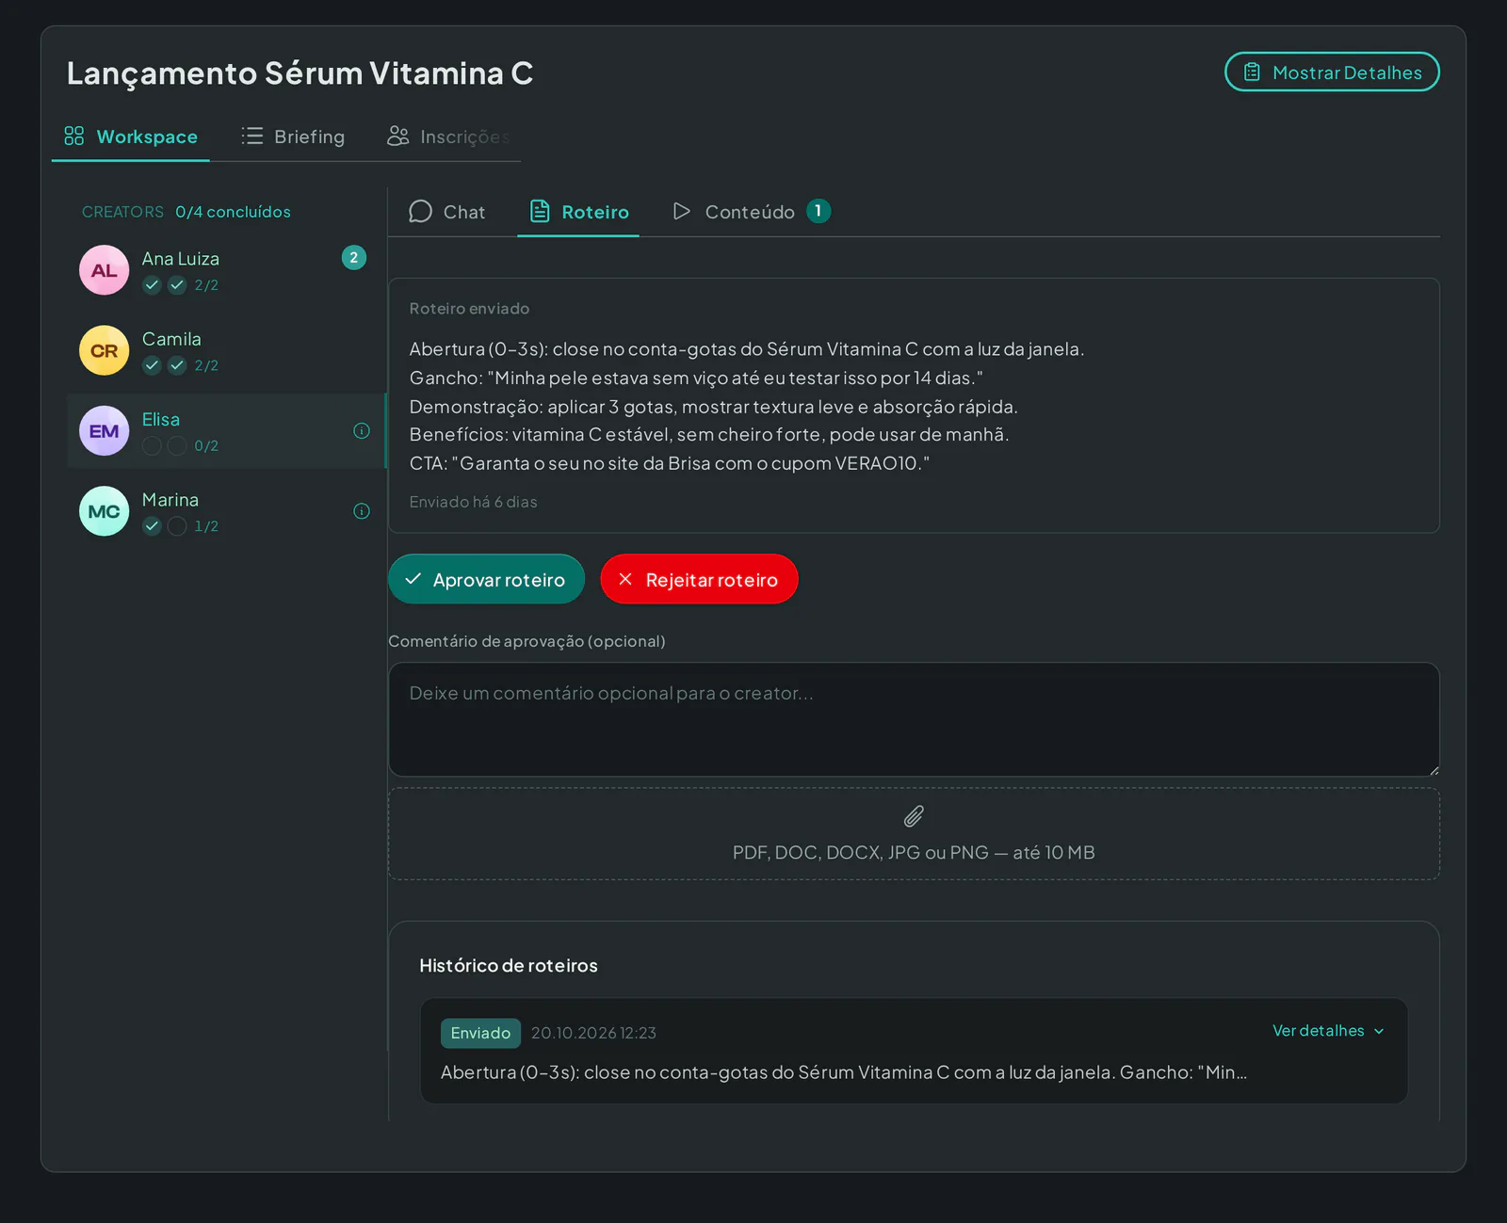Click Camila's second completed check circle

tap(177, 365)
